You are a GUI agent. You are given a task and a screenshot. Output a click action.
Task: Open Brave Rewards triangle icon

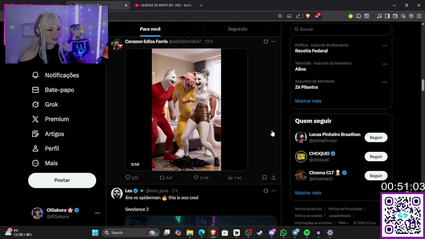(x=317, y=16)
